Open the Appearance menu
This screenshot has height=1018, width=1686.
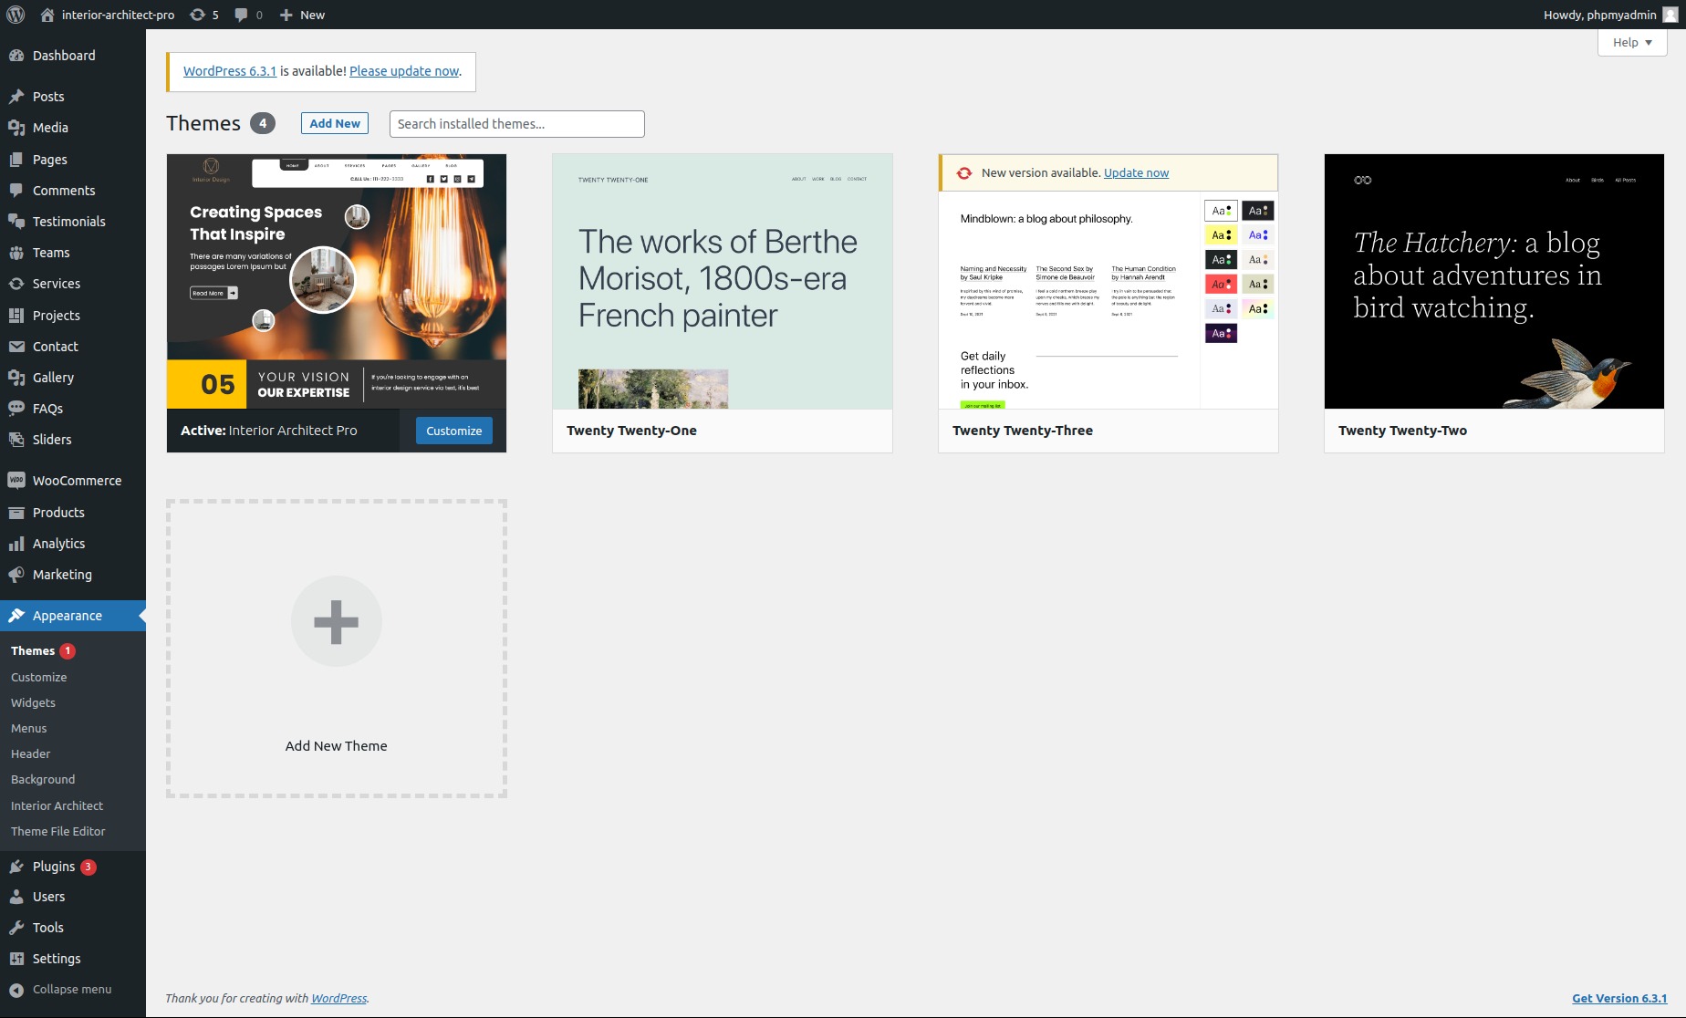coord(73,616)
